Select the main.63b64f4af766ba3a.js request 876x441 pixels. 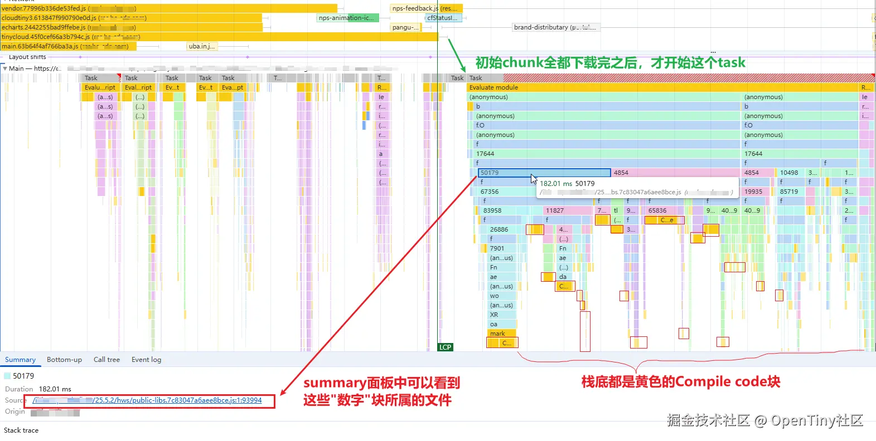(68, 46)
